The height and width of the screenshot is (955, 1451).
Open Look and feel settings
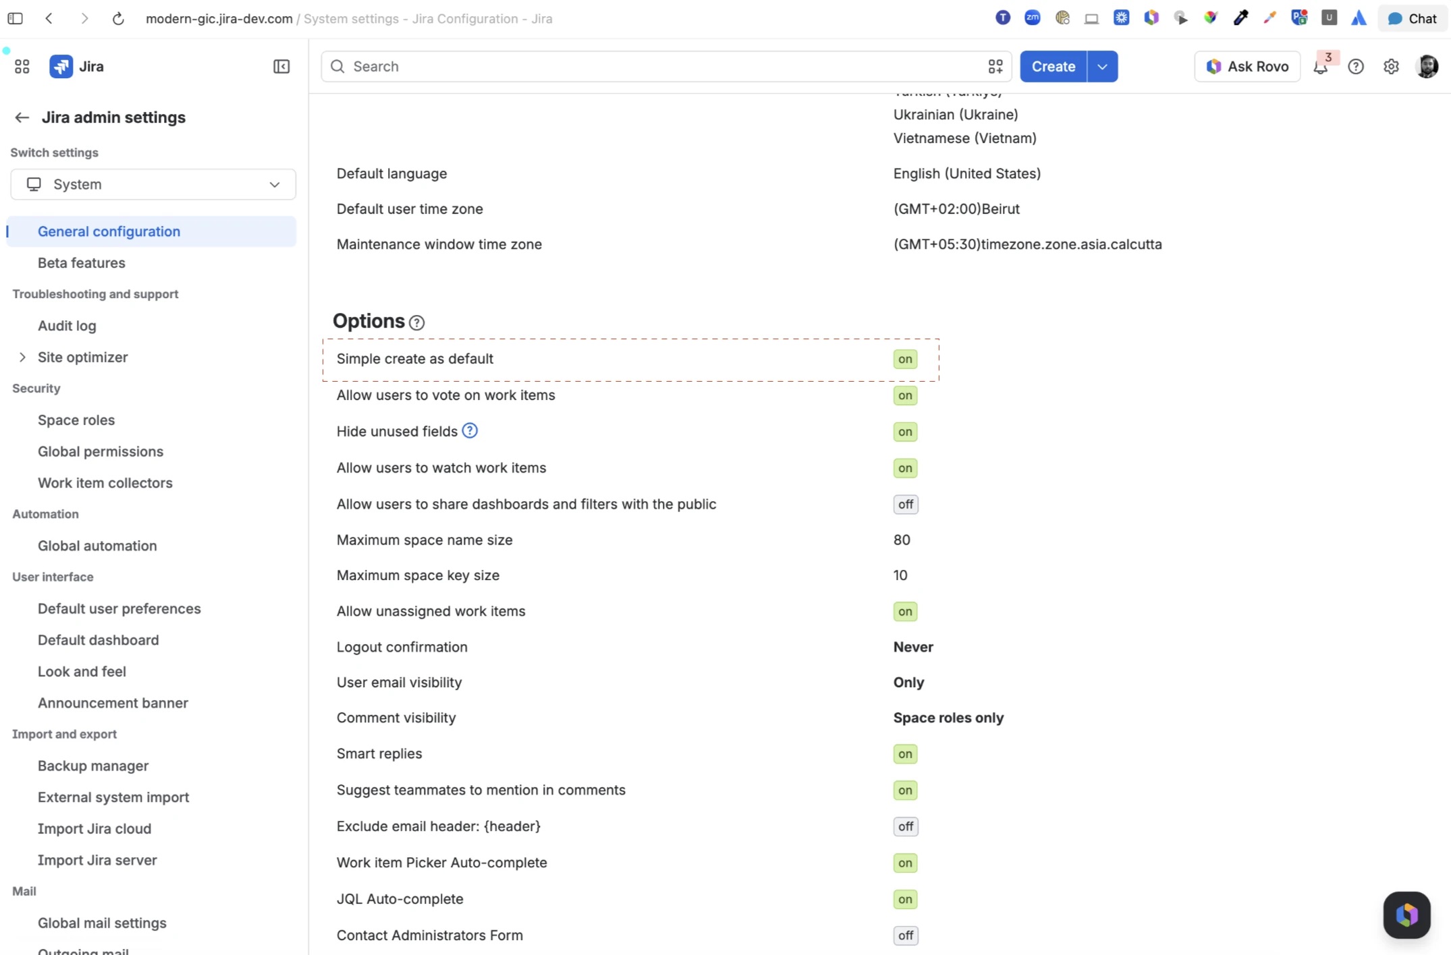coord(82,672)
